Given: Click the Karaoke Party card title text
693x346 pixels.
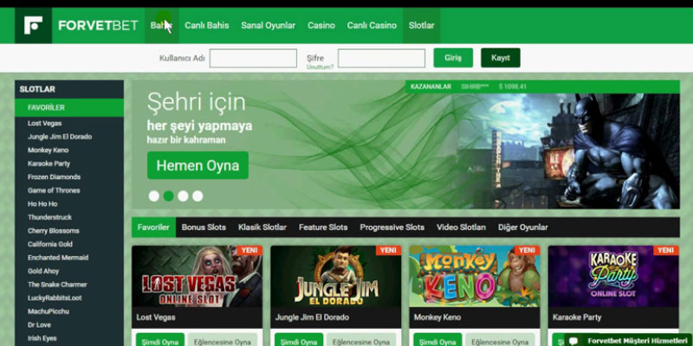Looking at the screenshot, I should pos(577,317).
